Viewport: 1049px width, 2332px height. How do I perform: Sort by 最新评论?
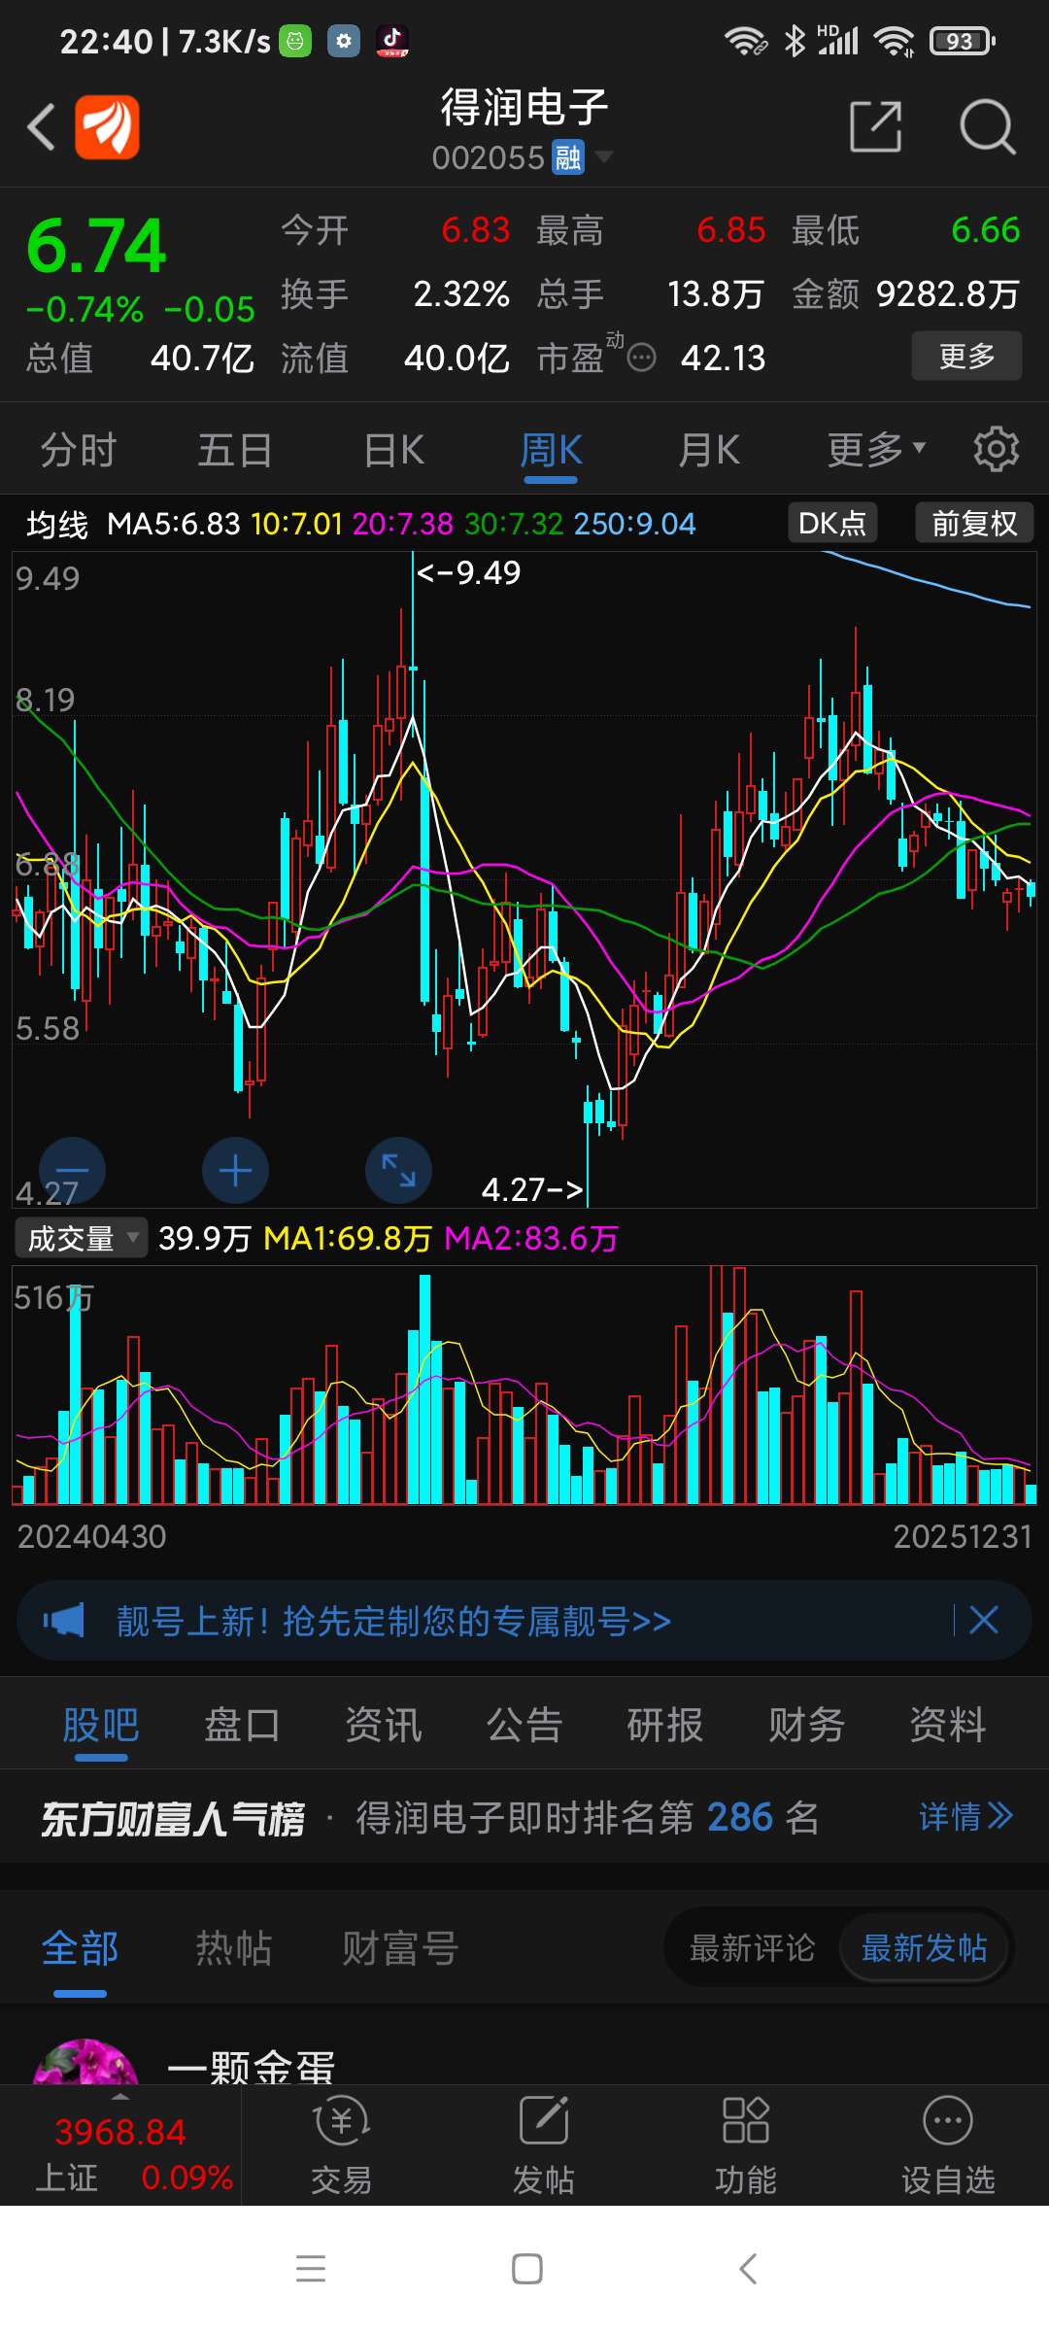tap(752, 1947)
